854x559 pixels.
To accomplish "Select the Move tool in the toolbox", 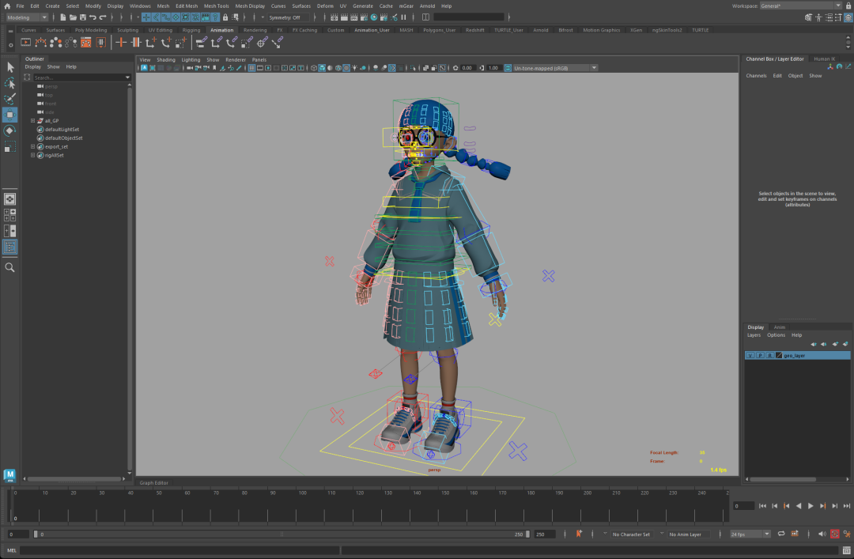I will point(10,115).
